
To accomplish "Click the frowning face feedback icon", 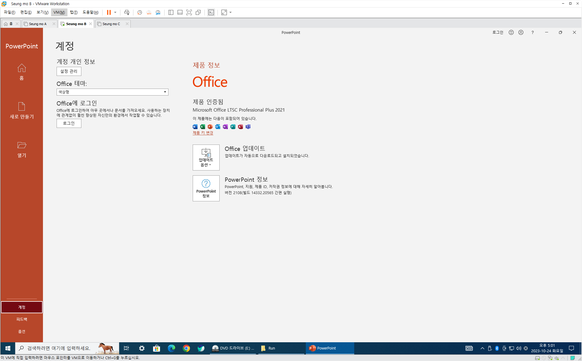I will [x=521, y=32].
